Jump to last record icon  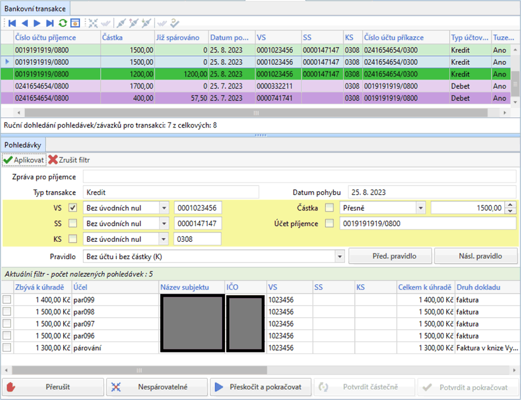pos(50,23)
